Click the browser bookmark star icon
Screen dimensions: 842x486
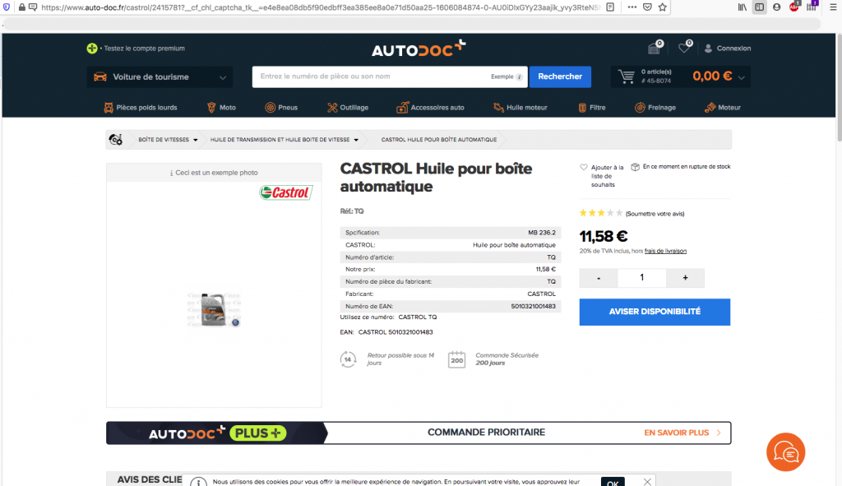coord(663,7)
